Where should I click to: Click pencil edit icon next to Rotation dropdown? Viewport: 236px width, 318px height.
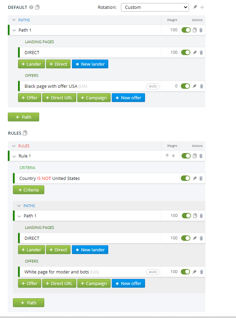click(x=195, y=7)
